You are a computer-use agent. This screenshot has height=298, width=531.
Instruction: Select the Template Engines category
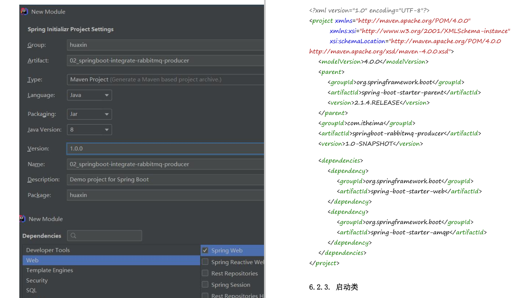[50, 270]
